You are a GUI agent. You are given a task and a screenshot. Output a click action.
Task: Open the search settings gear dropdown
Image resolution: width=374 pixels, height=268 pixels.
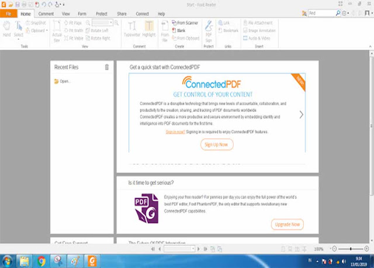click(x=345, y=13)
